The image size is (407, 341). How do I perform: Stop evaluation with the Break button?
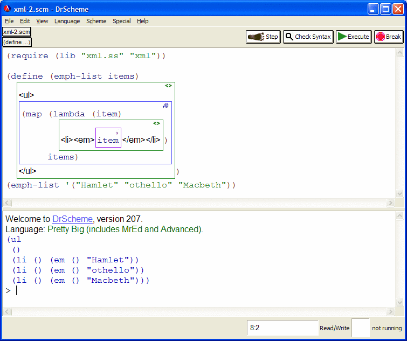click(389, 37)
